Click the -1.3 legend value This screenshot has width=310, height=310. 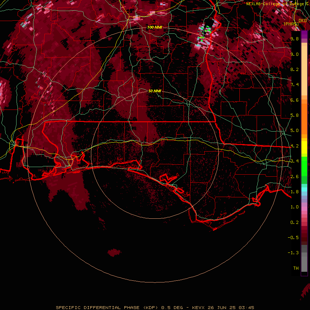click(x=293, y=253)
